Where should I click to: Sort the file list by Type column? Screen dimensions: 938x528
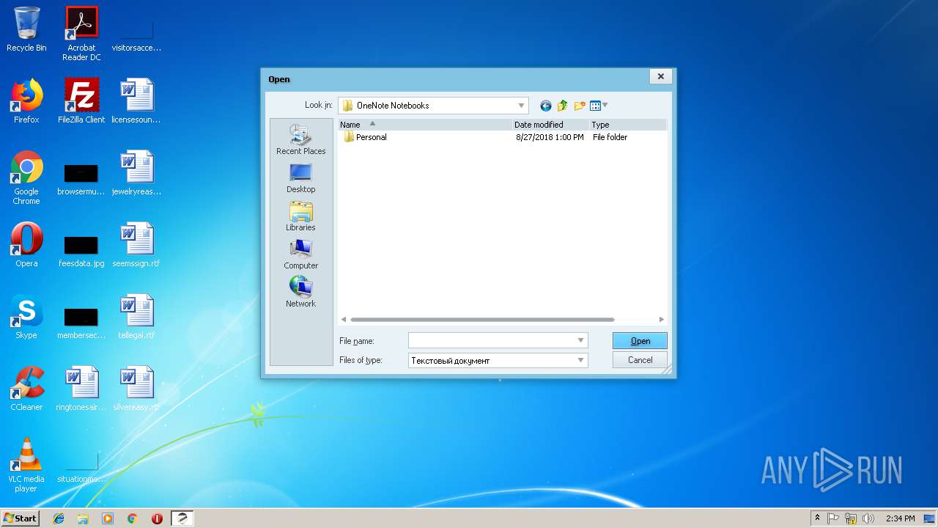coord(628,125)
